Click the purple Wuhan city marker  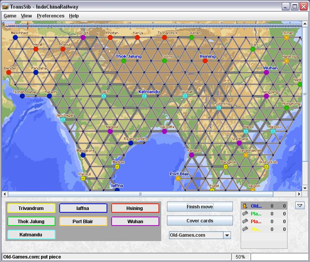click(x=266, y=73)
